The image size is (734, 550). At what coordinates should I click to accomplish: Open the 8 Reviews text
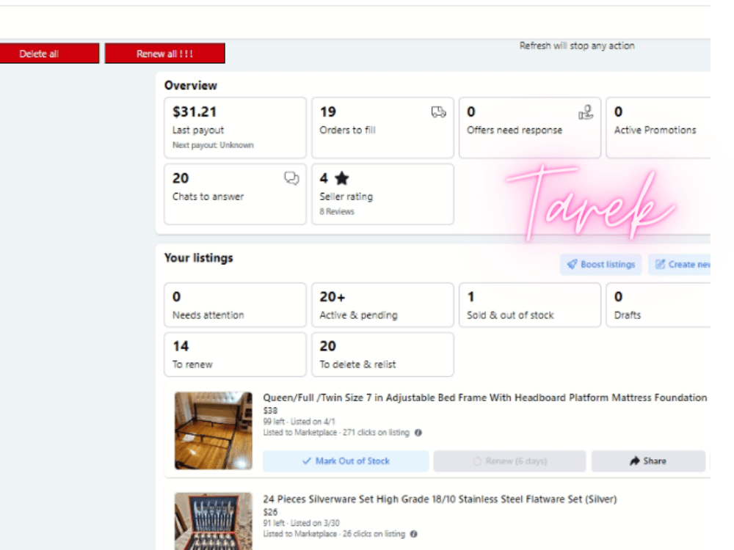[x=337, y=211]
